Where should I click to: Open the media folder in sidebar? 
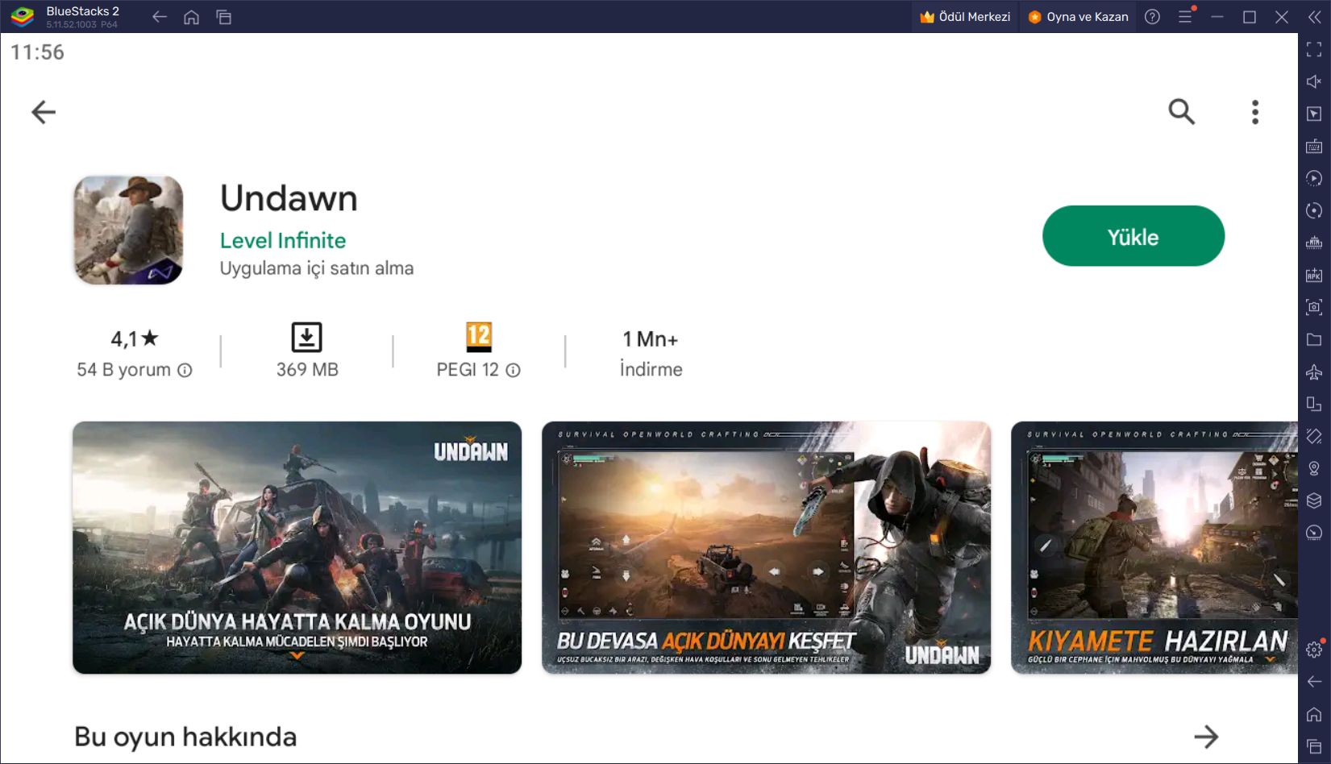[x=1314, y=339]
